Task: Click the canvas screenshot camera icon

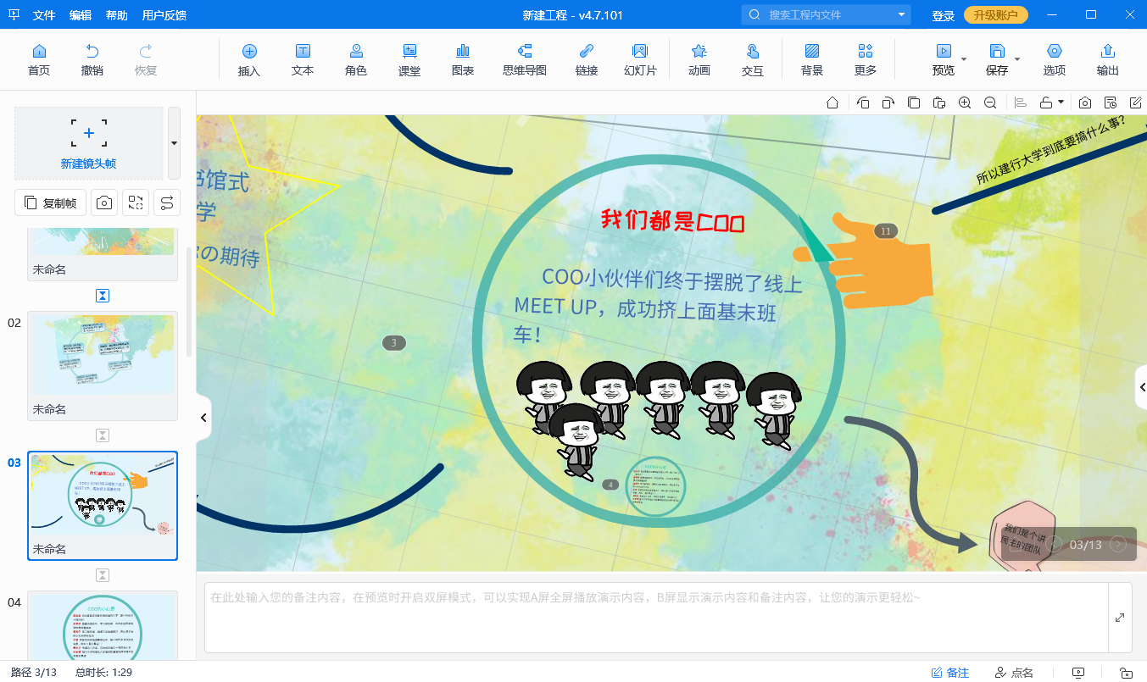Action: pos(1085,103)
